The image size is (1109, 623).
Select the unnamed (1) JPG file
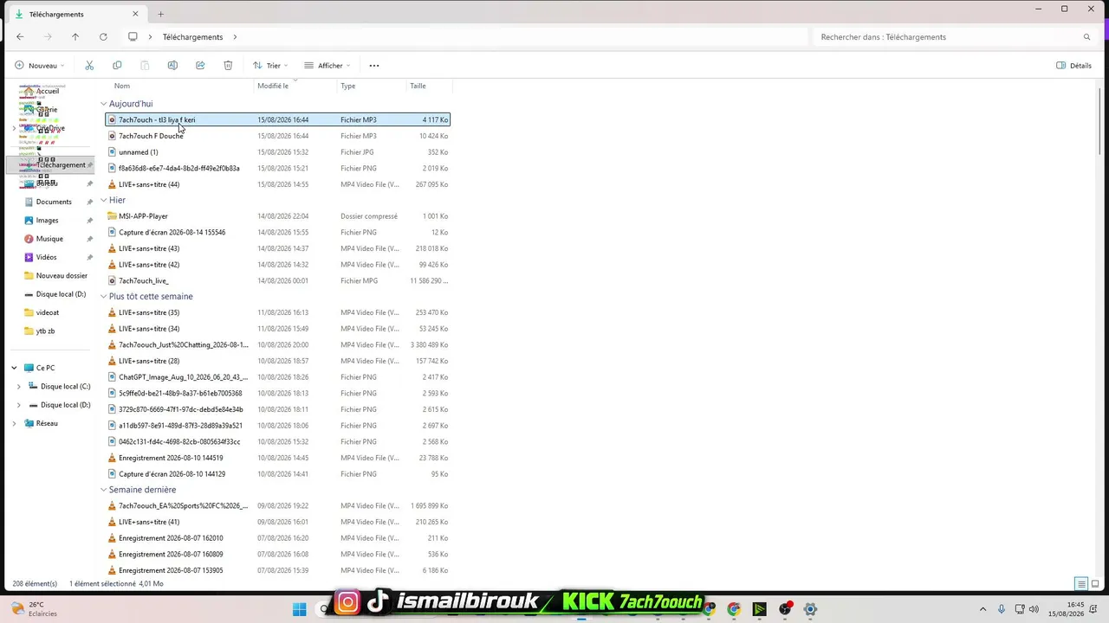(277, 152)
